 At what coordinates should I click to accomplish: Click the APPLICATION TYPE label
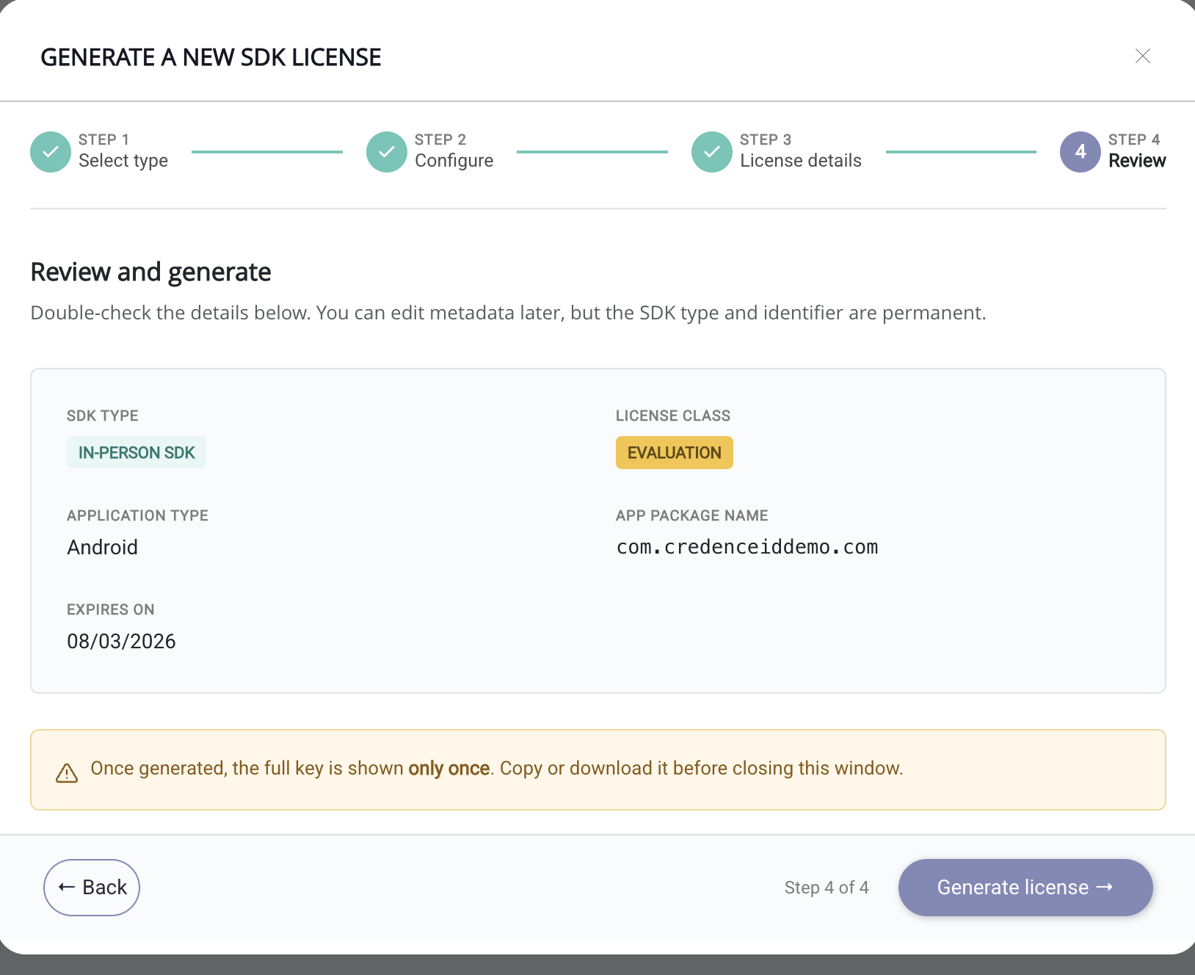(x=137, y=515)
